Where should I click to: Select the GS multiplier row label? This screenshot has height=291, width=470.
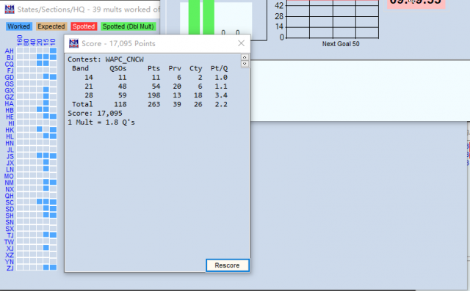coord(9,84)
